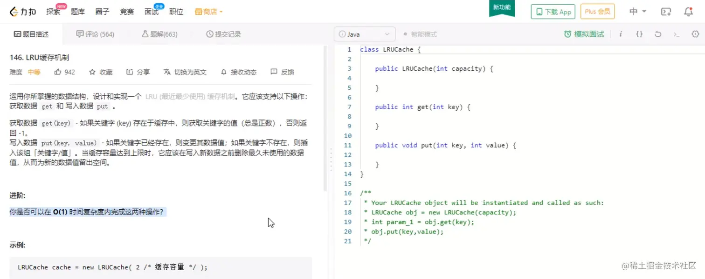Screen dimensions: 705x279
Task: Open editor settings gear icon
Action: click(695, 34)
